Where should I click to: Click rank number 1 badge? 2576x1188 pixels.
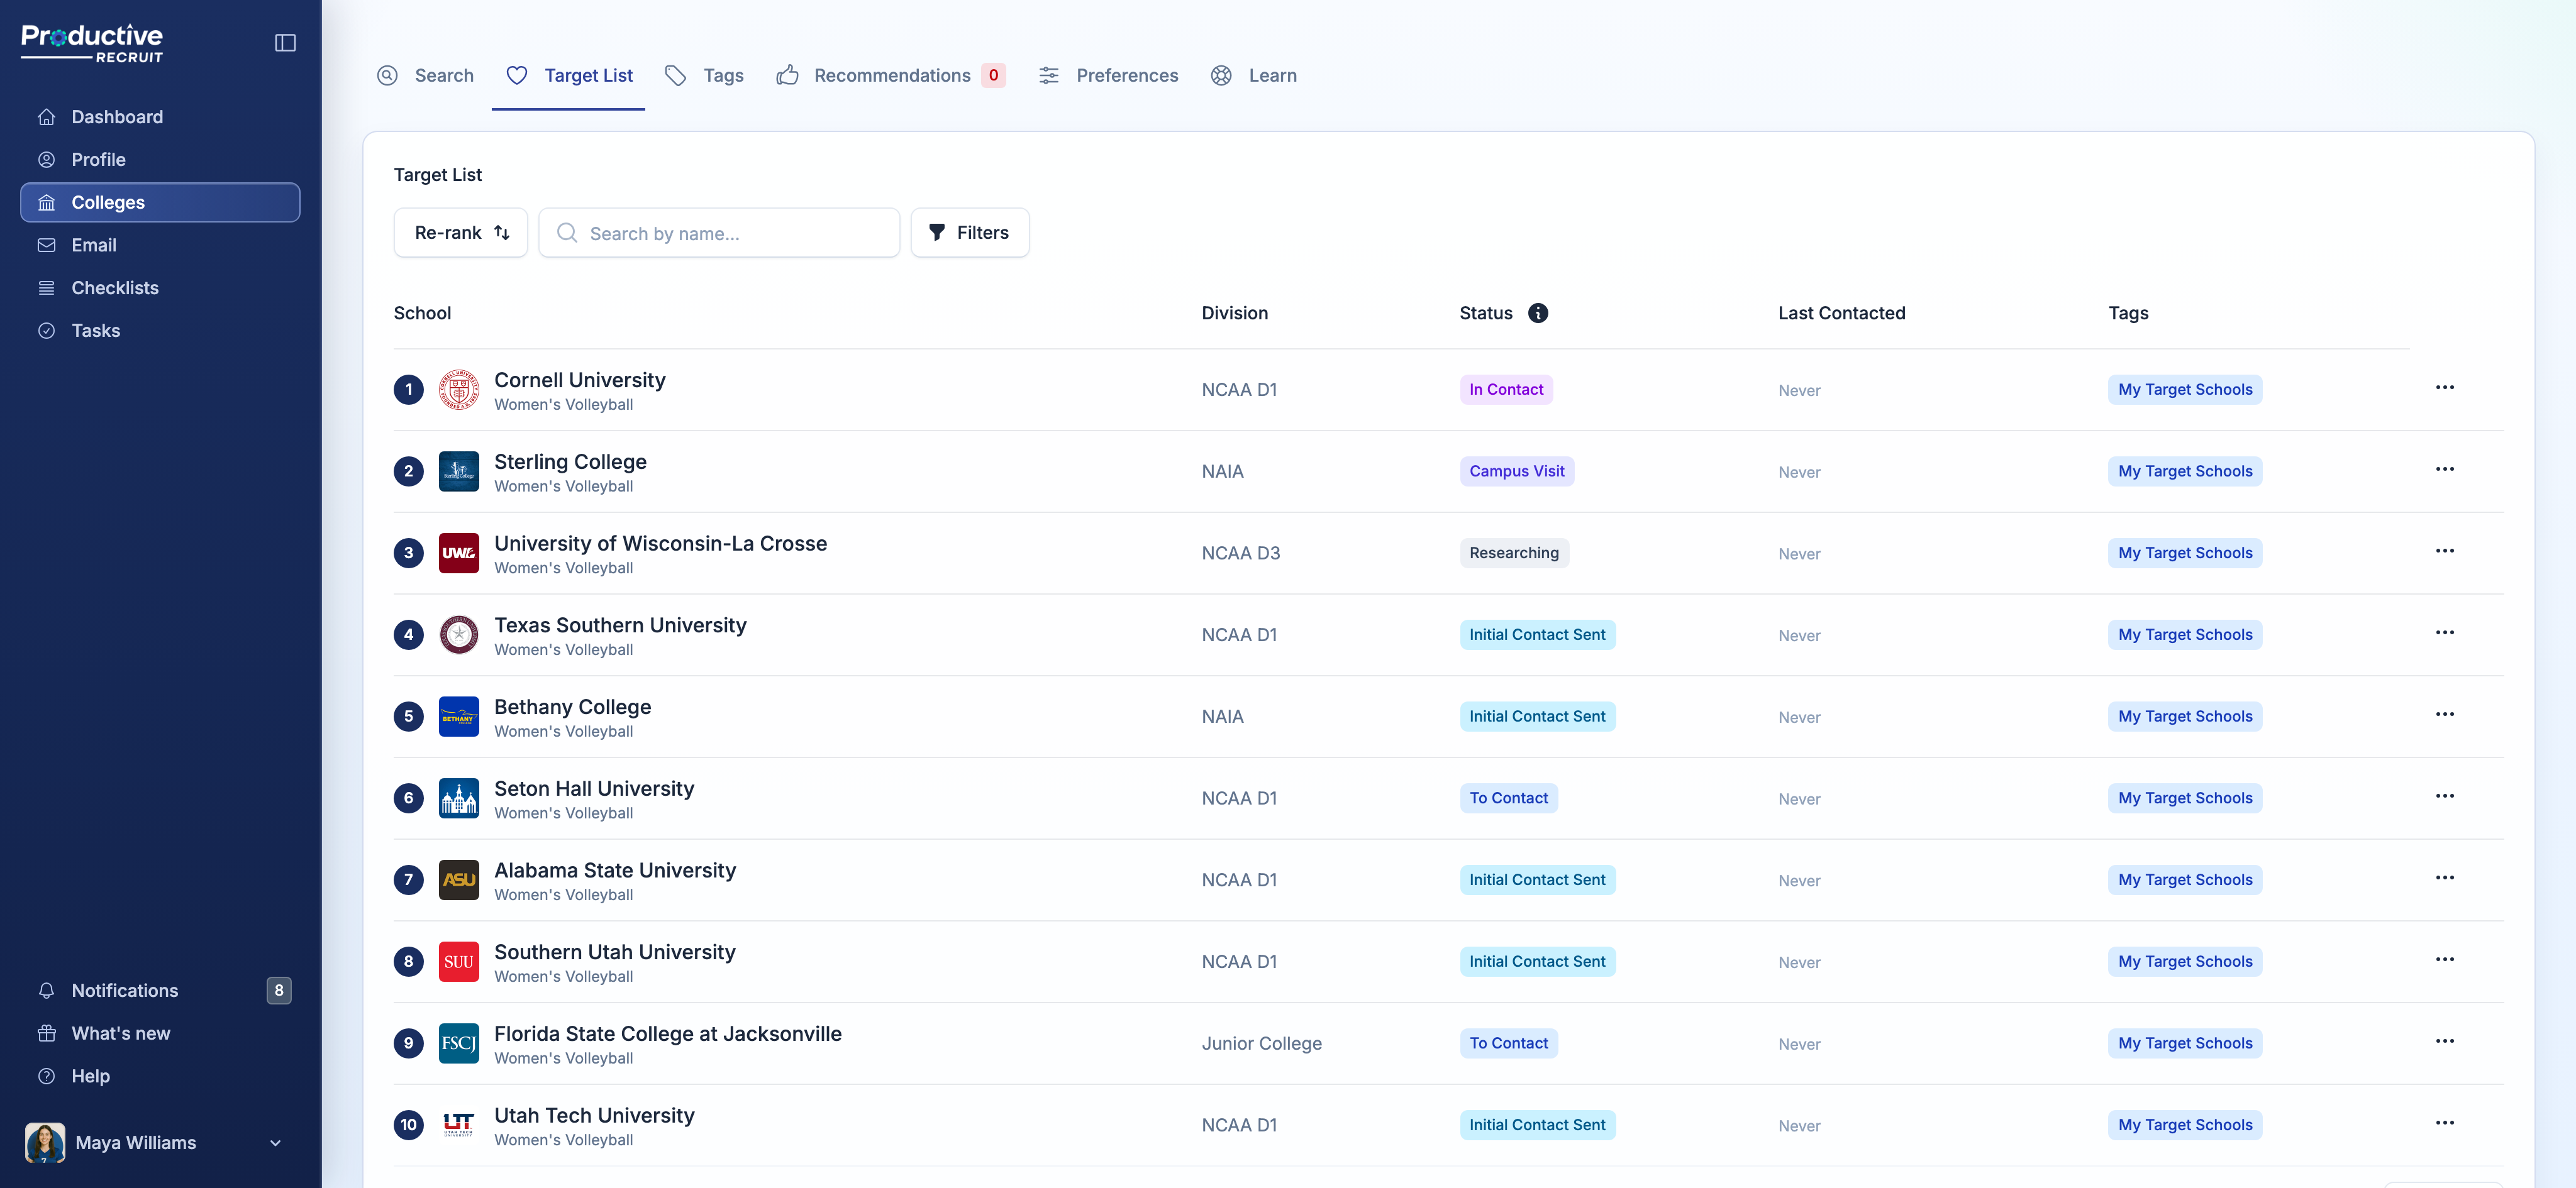(409, 390)
